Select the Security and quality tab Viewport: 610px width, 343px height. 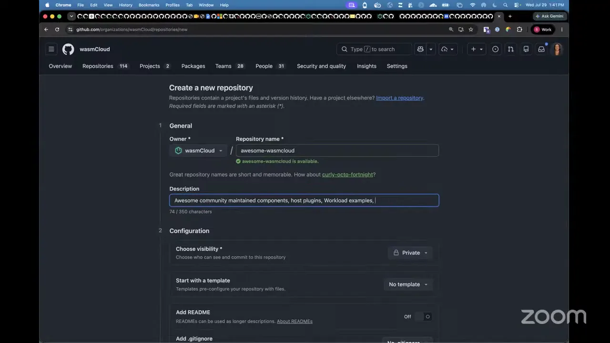[321, 66]
